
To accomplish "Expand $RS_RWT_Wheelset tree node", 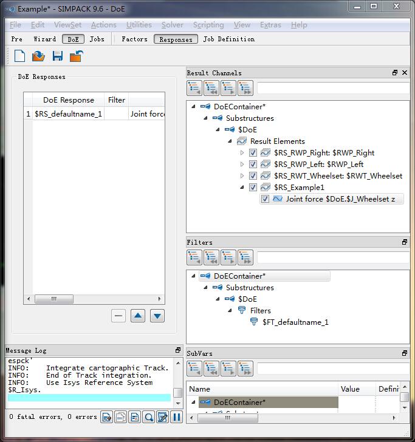I will pyautogui.click(x=242, y=176).
